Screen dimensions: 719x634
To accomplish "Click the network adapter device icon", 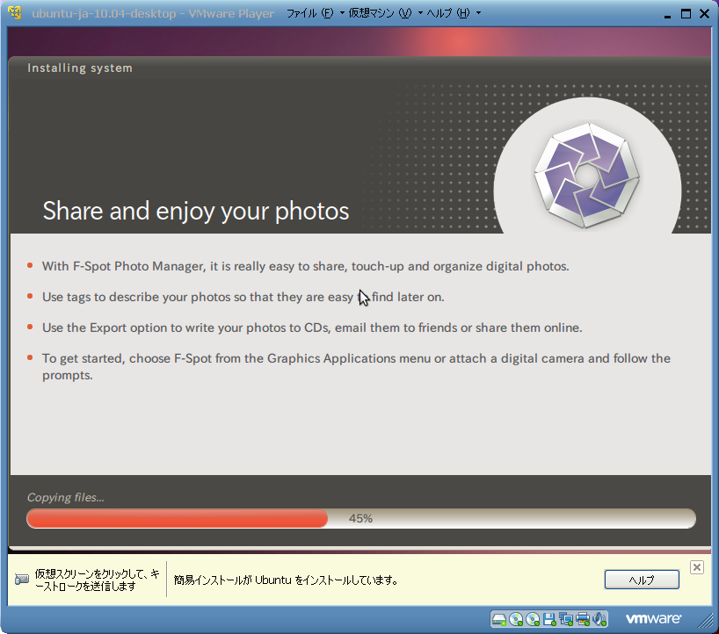I will (x=566, y=620).
